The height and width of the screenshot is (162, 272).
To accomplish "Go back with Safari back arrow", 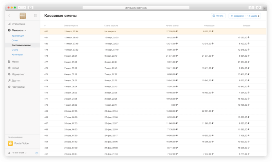I will pyautogui.click(x=20, y=7).
